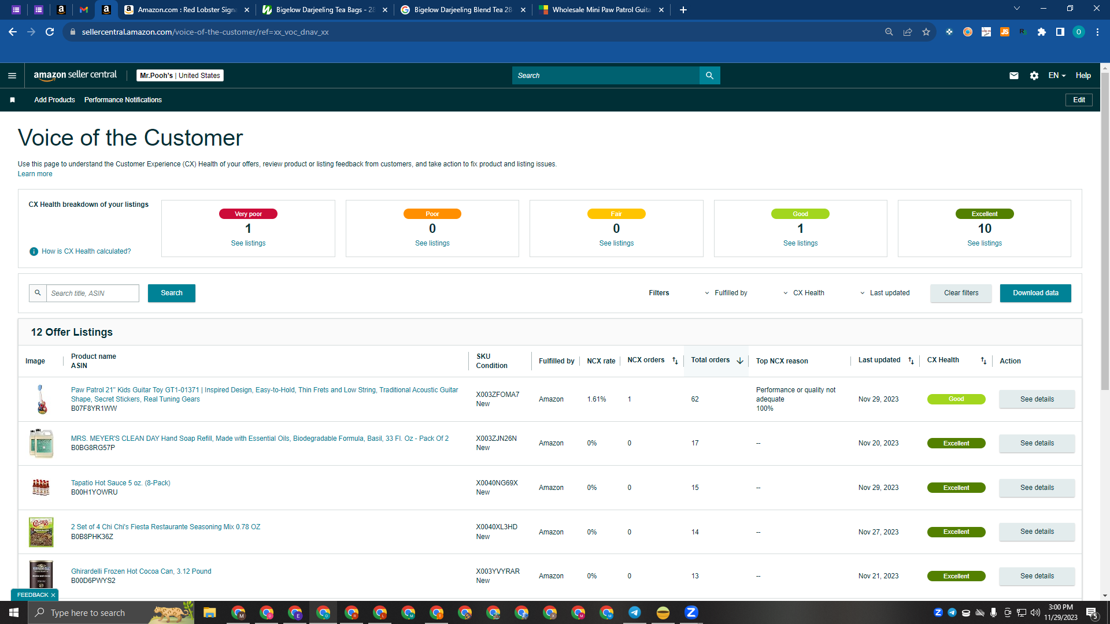This screenshot has width=1110, height=624.
Task: Open the Chrome profile avatar
Action: (x=1079, y=32)
